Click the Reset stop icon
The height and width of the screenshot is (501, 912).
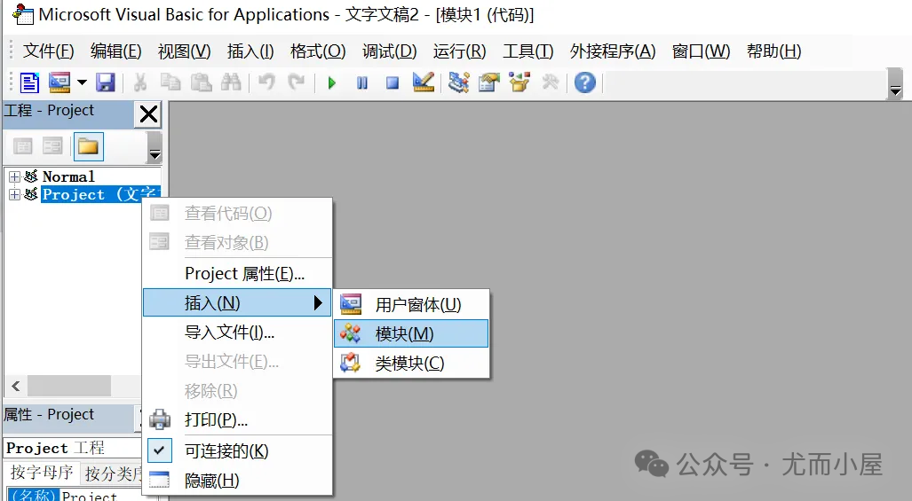[393, 83]
